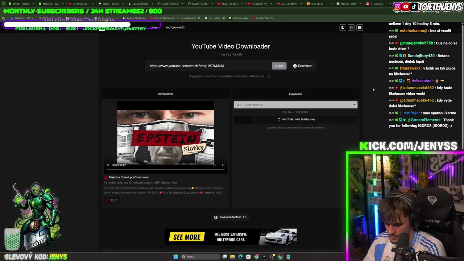Click chat username SundejBoty420

tap(421, 56)
